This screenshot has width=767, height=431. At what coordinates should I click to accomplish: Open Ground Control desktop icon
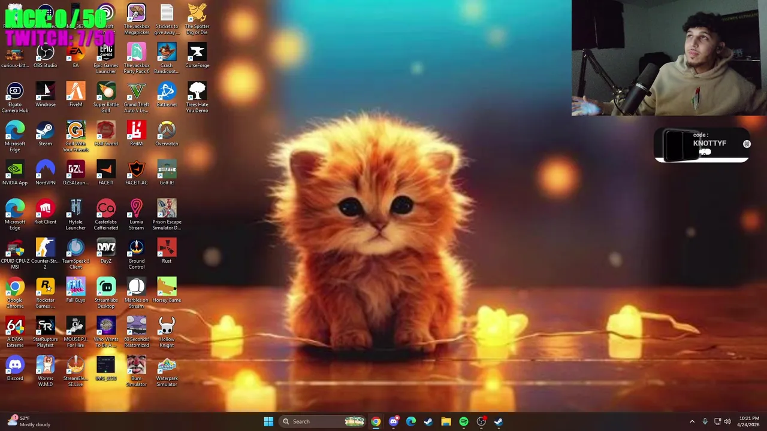(x=137, y=254)
